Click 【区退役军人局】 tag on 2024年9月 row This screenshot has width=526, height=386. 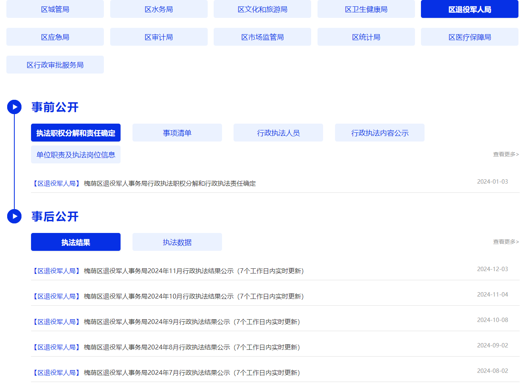point(56,322)
